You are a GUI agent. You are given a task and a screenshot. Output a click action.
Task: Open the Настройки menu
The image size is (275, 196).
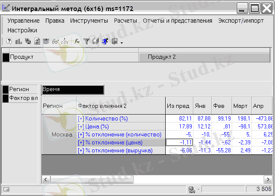pyautogui.click(x=22, y=30)
